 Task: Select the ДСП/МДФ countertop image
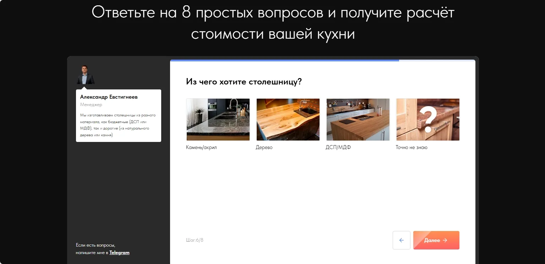[x=358, y=120]
